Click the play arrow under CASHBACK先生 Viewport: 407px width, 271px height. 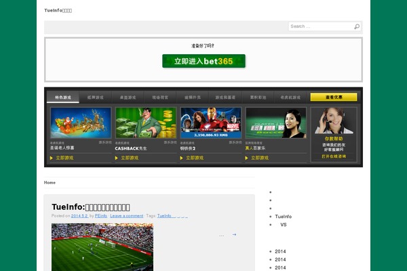116,158
